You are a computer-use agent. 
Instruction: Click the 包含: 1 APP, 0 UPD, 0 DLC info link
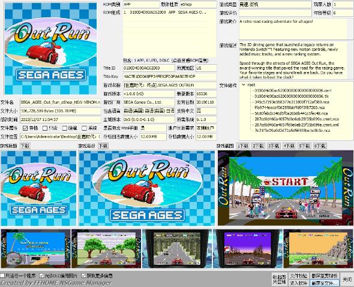[x=166, y=61]
